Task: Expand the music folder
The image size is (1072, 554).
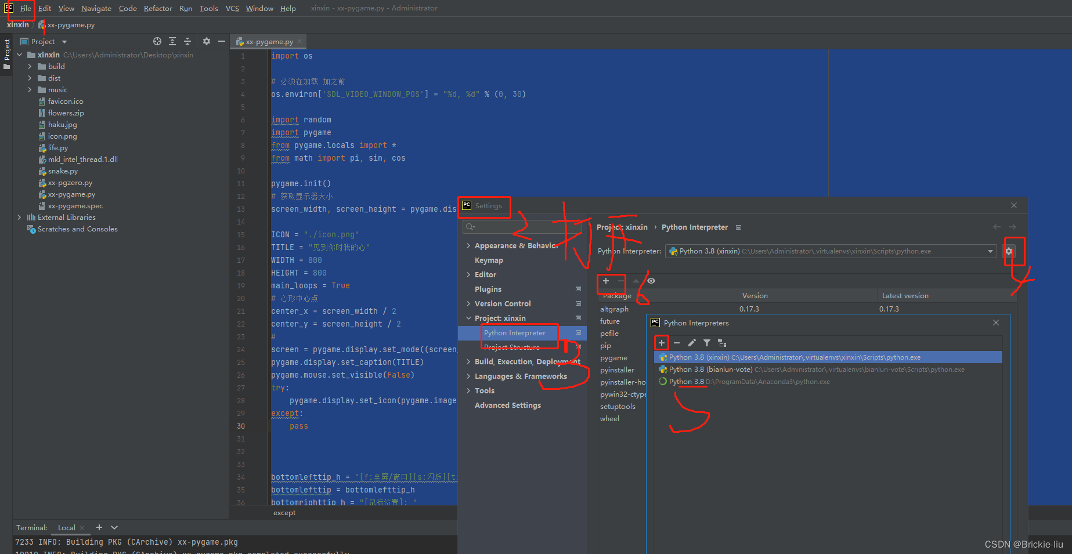Action: click(30, 90)
